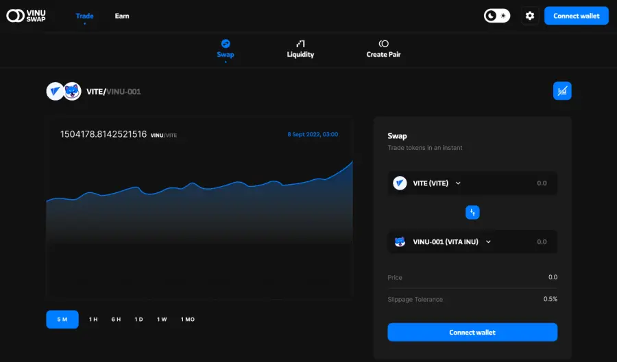Click the Swap panel heading
Screen dimensions: 617x362
point(397,136)
